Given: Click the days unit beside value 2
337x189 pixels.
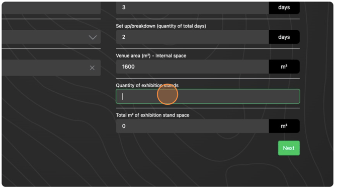Looking at the screenshot, I should 284,37.
